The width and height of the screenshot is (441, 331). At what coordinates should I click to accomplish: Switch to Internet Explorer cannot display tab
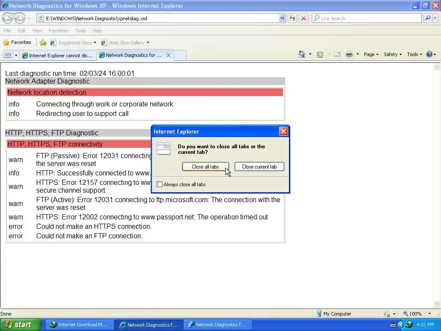point(58,56)
